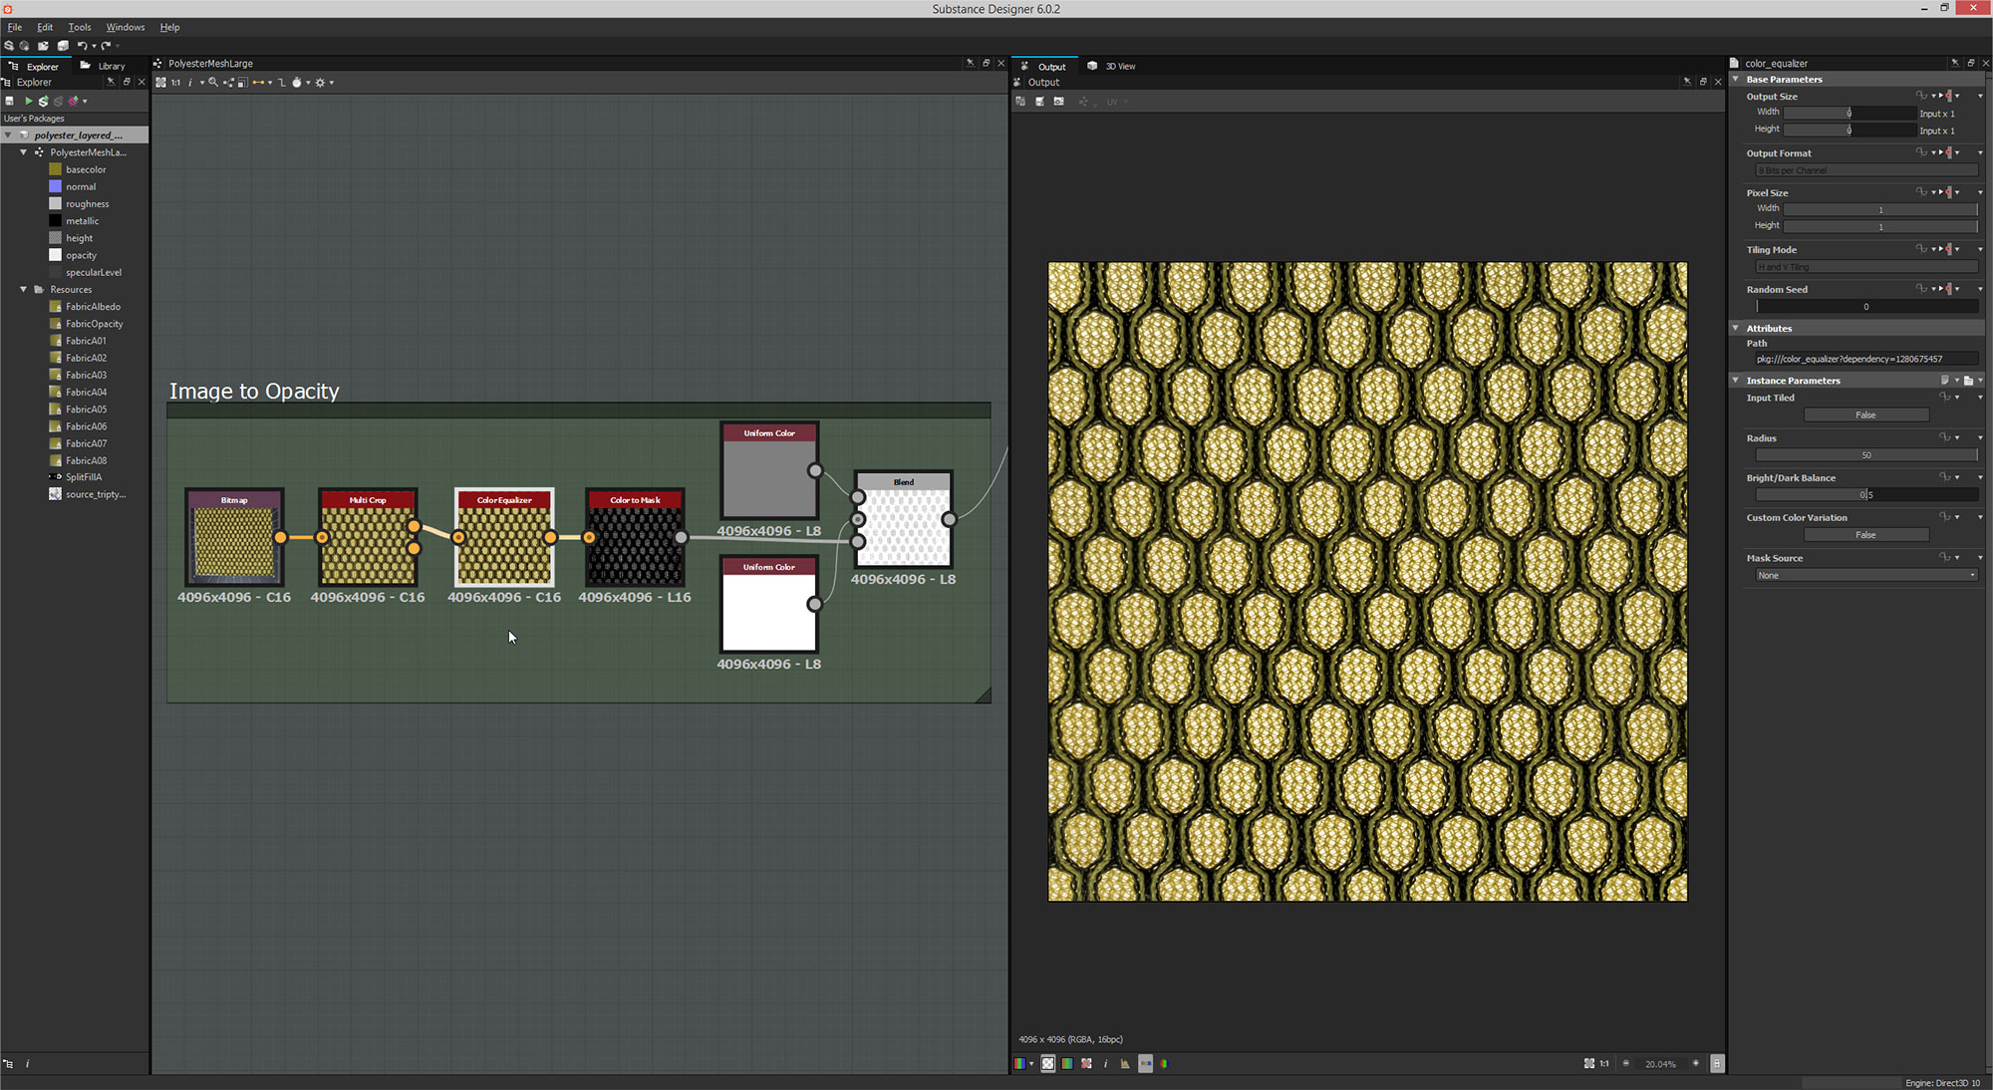Select the zoom 1:1 icon in graph toolbar
The width and height of the screenshot is (1993, 1090).
click(175, 83)
